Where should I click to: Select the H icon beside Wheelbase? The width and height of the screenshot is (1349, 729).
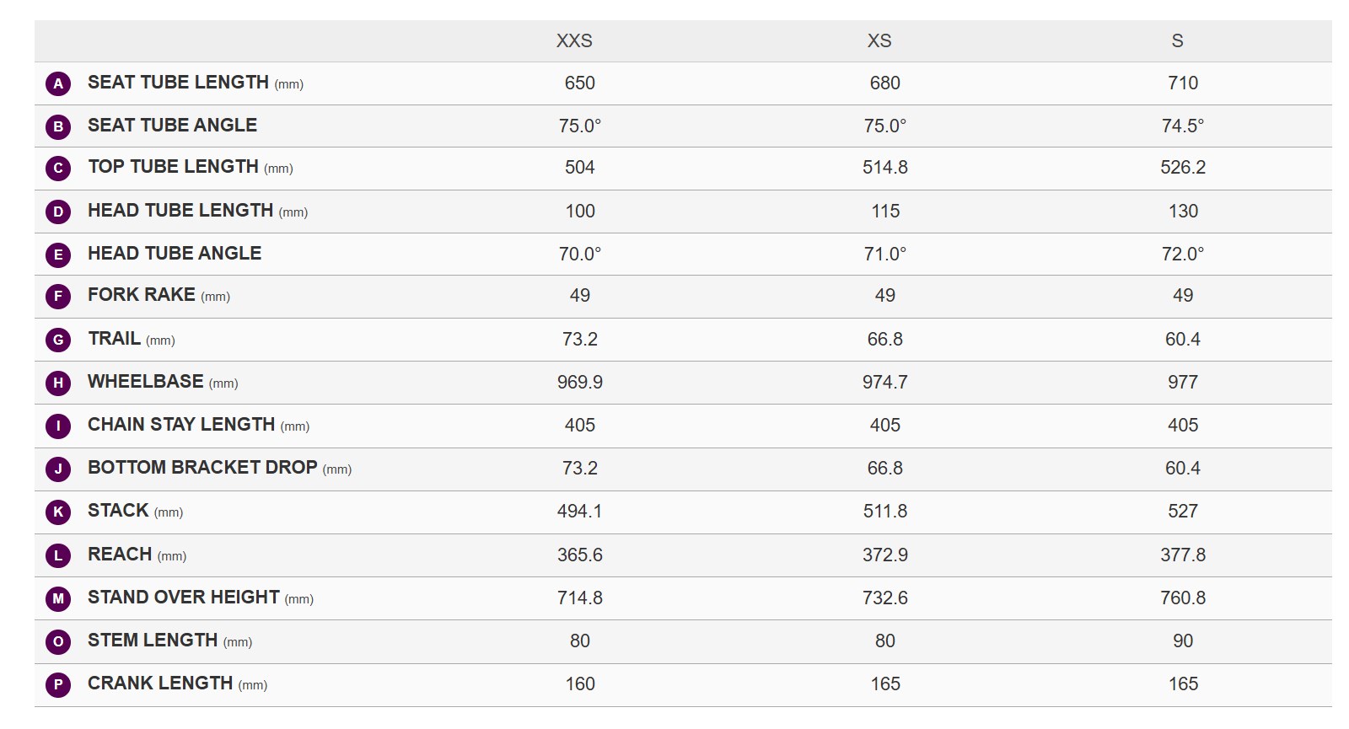click(x=58, y=383)
